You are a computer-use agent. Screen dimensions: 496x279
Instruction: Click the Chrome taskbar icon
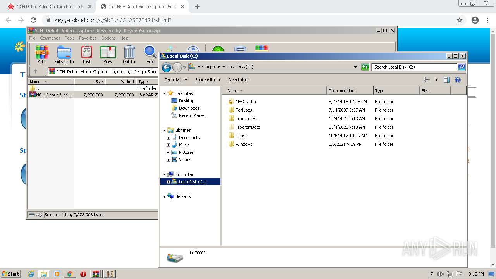pyautogui.click(x=70, y=274)
